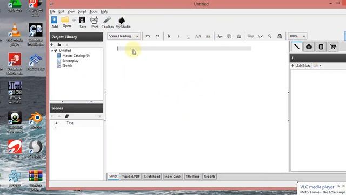Click Add Note in the sidebar
The width and height of the screenshot is (346, 195).
click(x=301, y=66)
